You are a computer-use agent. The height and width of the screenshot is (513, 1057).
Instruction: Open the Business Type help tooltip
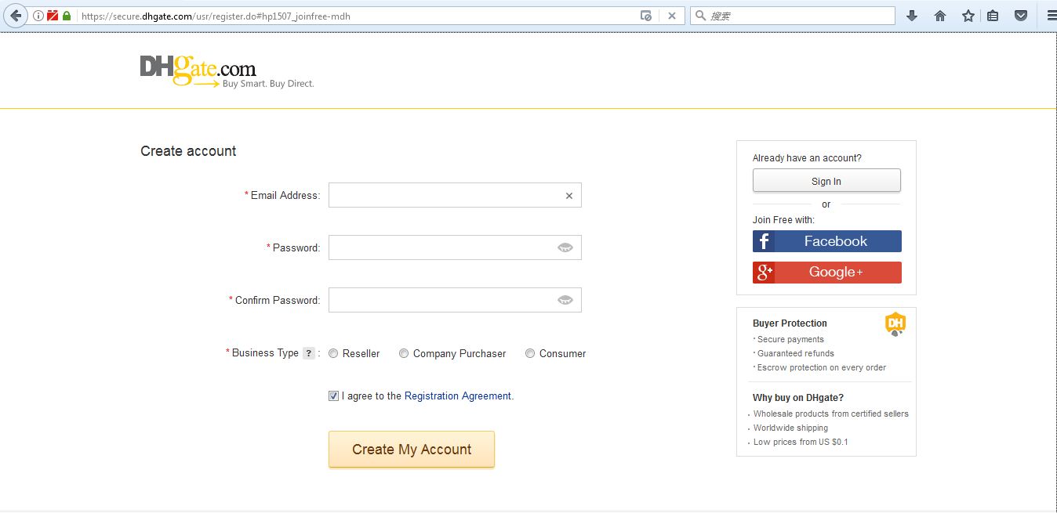pos(309,352)
